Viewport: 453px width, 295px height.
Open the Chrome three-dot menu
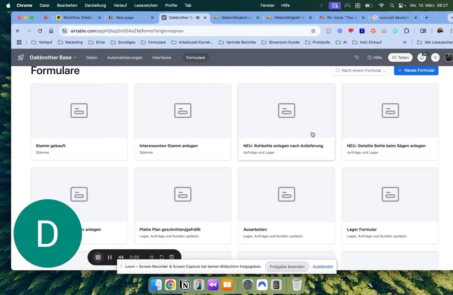point(451,31)
